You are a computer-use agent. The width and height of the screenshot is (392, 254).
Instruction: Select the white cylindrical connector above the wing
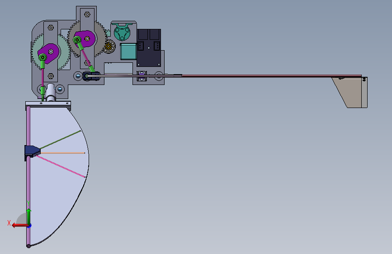point(51,93)
